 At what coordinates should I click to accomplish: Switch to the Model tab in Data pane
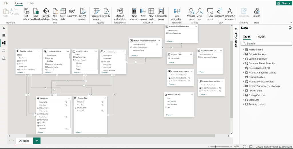[261, 37]
